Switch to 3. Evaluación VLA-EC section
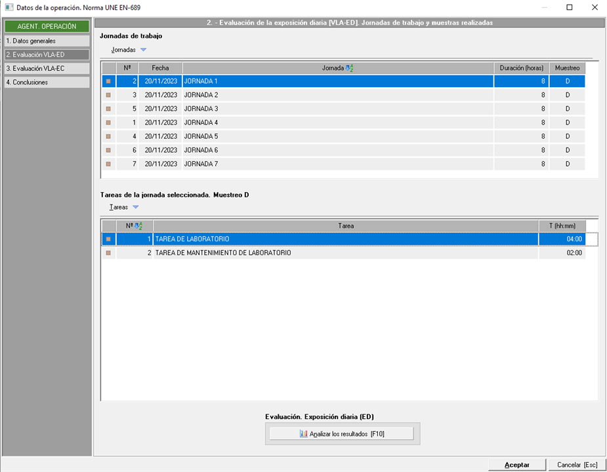The image size is (607, 472). (46, 68)
